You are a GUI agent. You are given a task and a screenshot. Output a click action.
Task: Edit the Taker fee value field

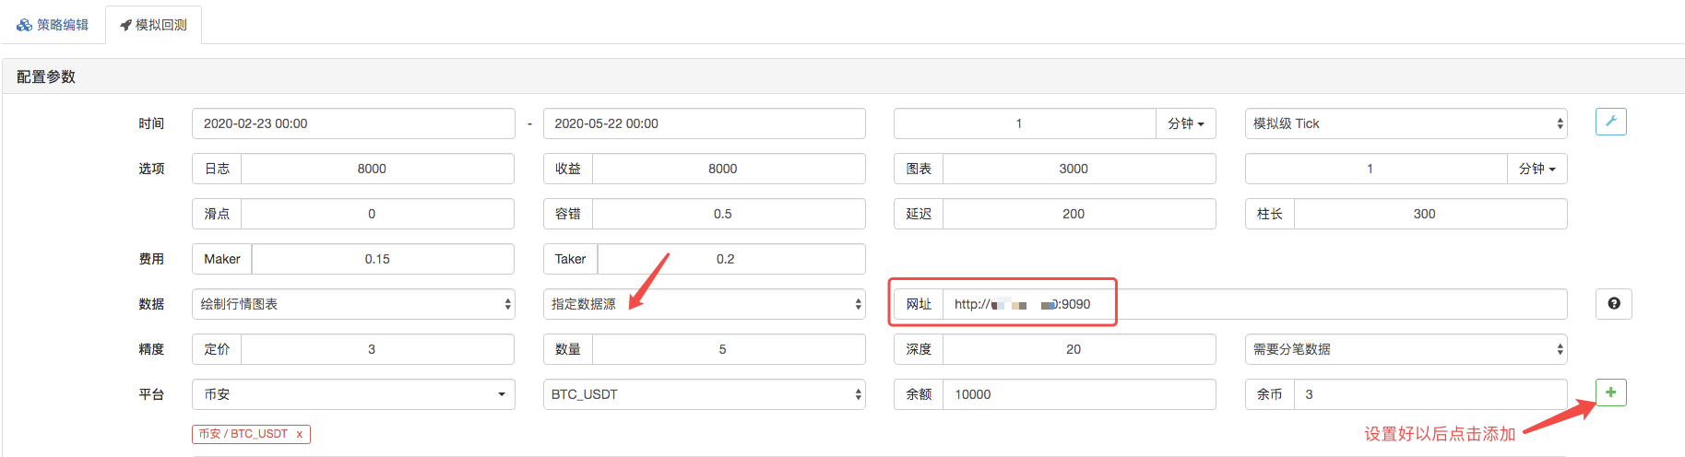730,259
